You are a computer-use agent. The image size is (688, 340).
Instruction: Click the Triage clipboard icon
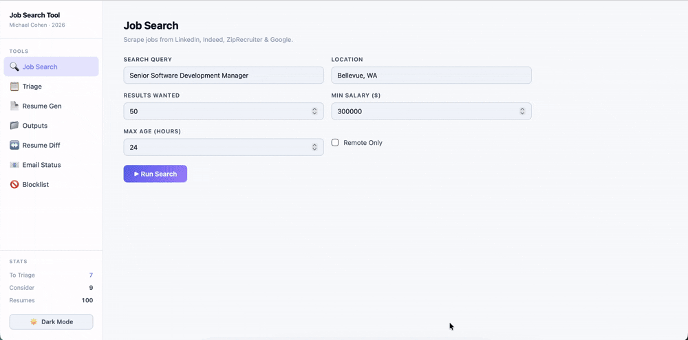(14, 87)
